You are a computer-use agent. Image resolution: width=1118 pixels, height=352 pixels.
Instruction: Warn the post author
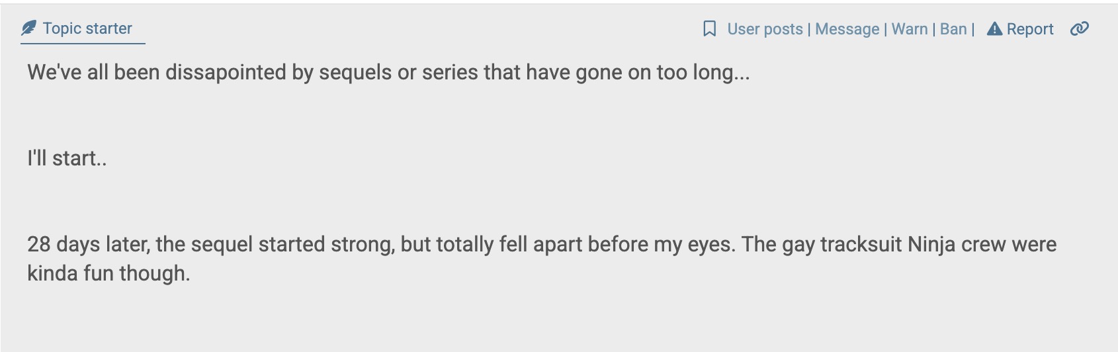[909, 29]
